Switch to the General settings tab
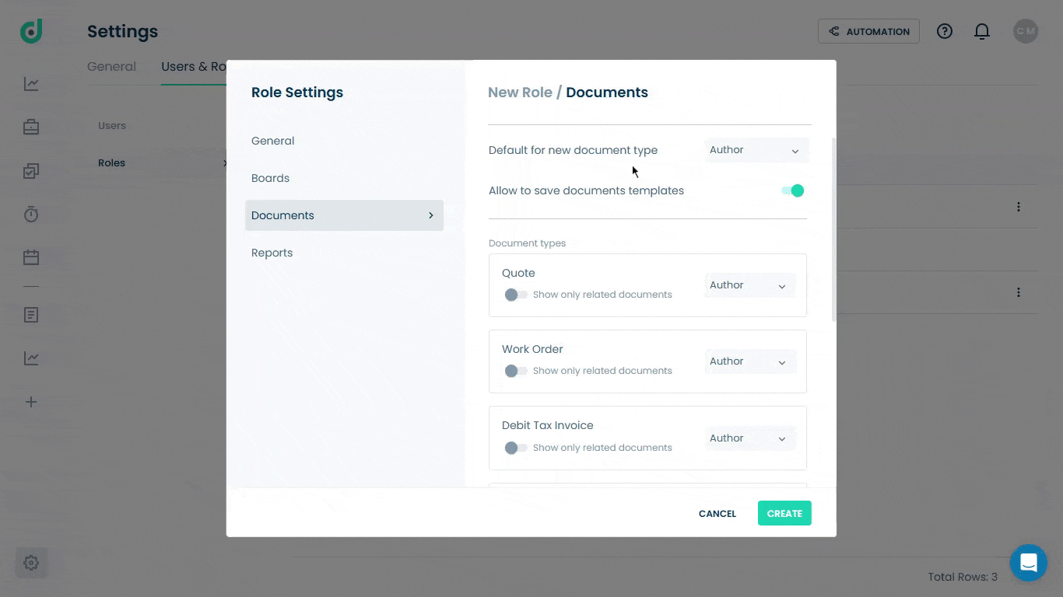Viewport: 1063px width, 597px height. [111, 67]
